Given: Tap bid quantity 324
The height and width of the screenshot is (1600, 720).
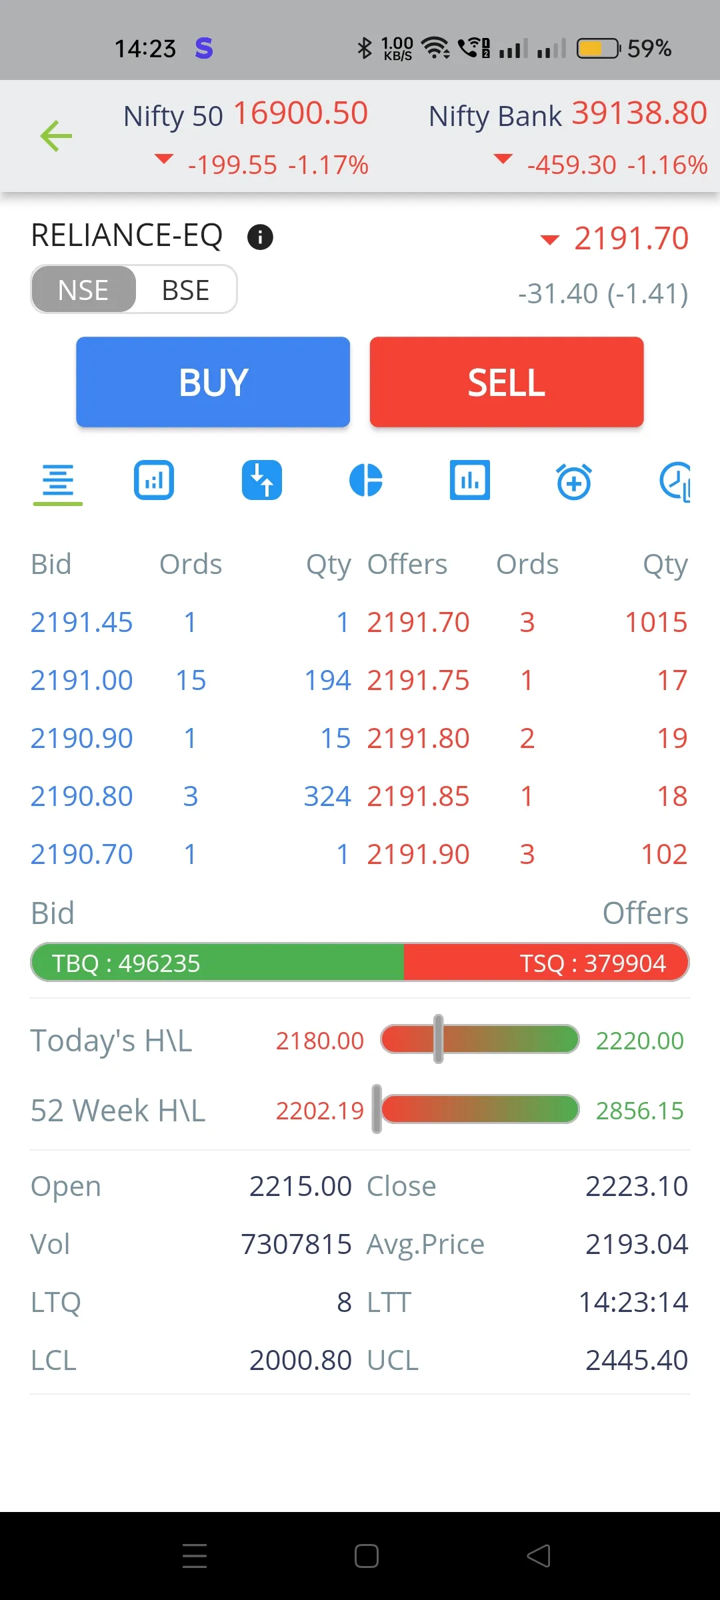Looking at the screenshot, I should [x=327, y=796].
